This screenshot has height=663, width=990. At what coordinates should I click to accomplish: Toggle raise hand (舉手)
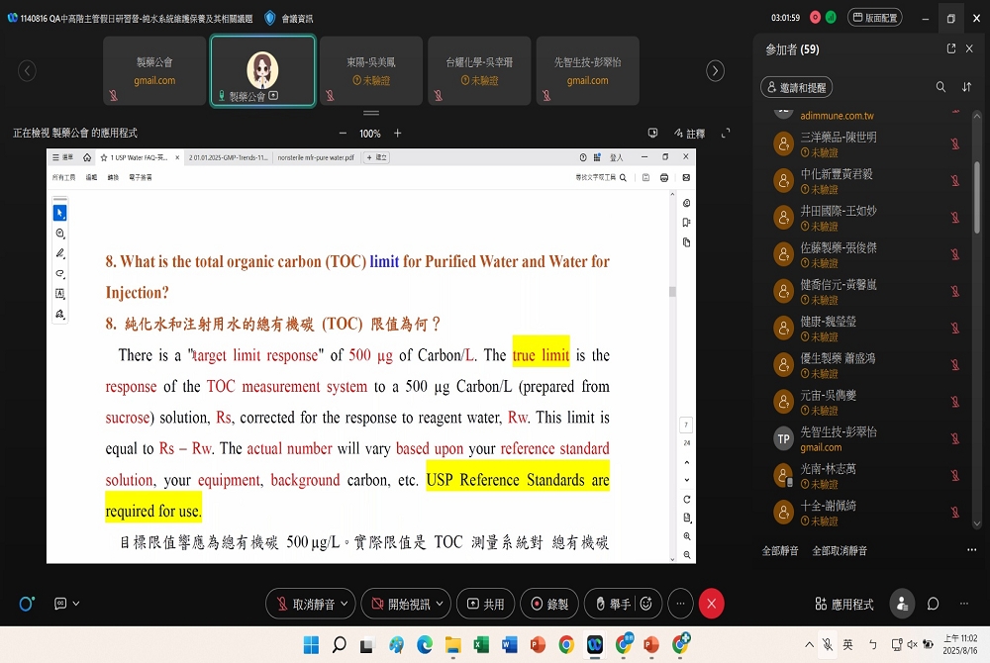pyautogui.click(x=610, y=604)
